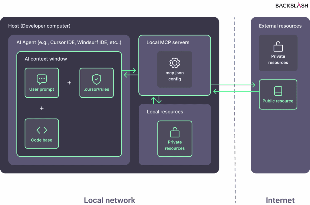The image size is (310, 205).
Task: Select the Host (Developer computer) title
Action: (39, 26)
